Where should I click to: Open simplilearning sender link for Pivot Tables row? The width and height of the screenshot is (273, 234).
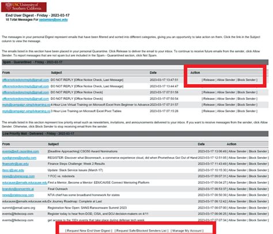coord(26,111)
